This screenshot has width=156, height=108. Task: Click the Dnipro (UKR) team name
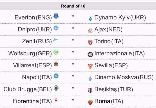(35, 30)
